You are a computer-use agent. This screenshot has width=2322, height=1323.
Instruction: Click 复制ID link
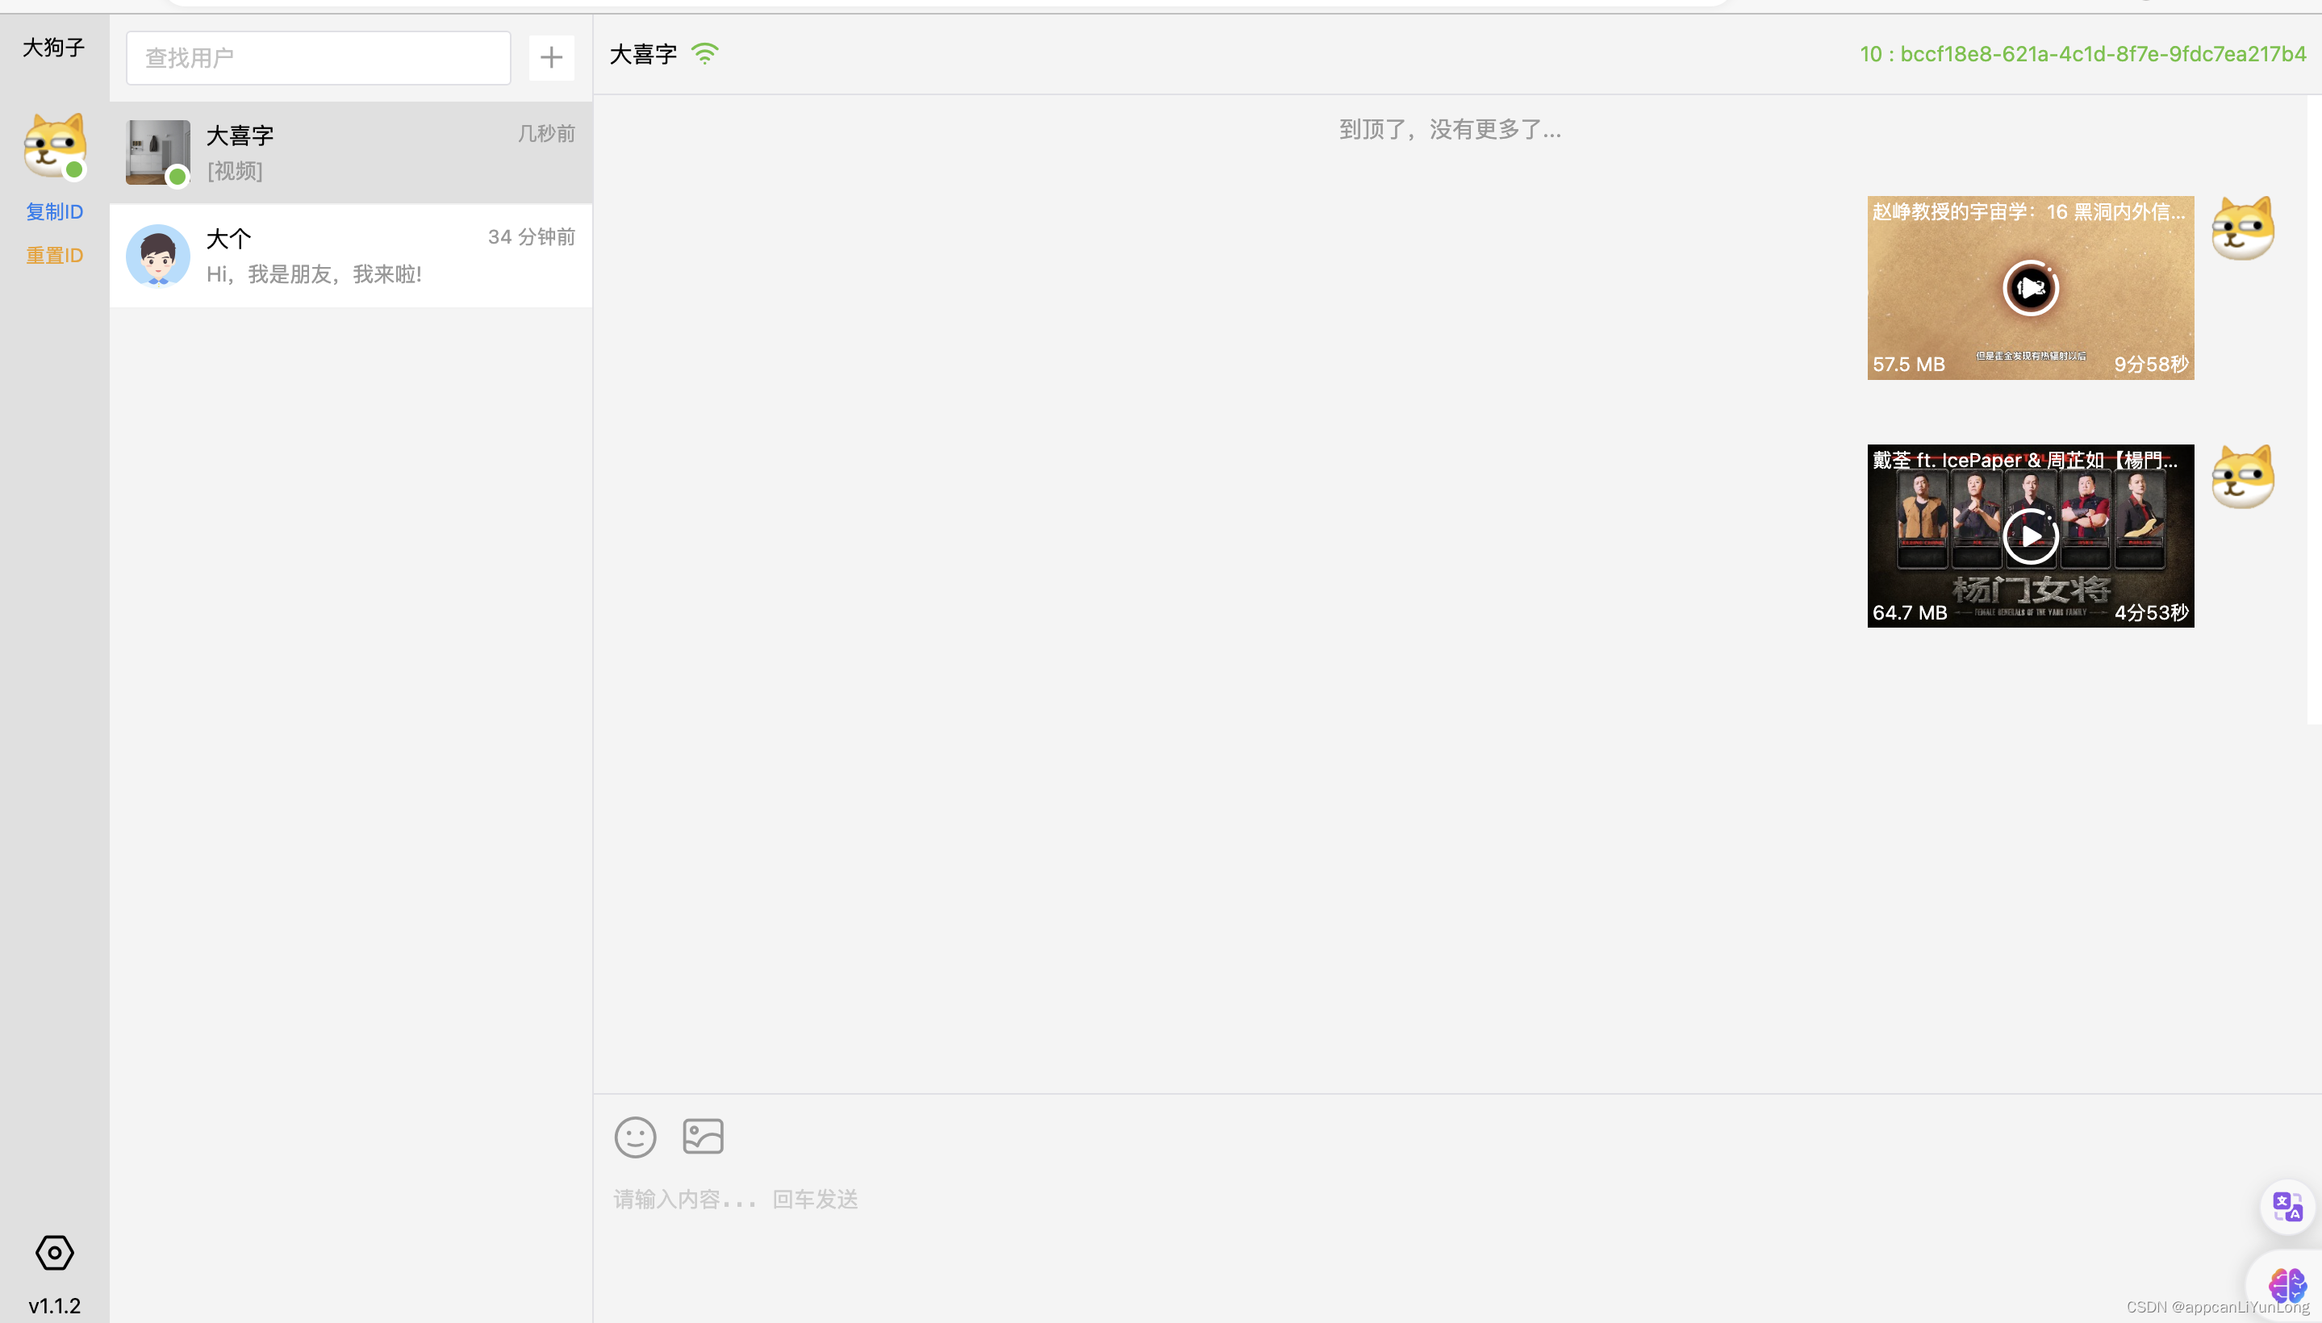tap(55, 211)
